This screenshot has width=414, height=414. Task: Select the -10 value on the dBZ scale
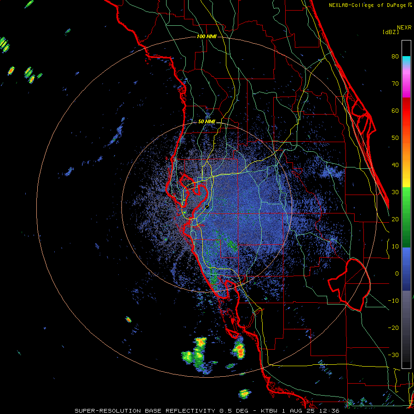393,301
